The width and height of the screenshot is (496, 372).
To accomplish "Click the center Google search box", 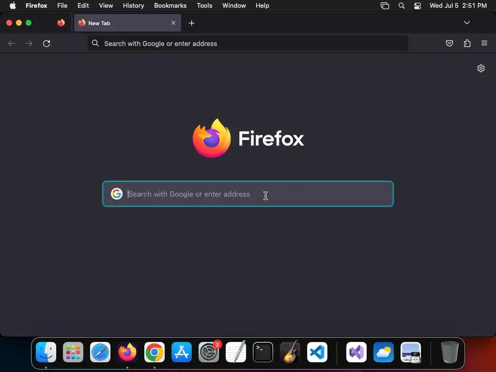I will click(248, 194).
